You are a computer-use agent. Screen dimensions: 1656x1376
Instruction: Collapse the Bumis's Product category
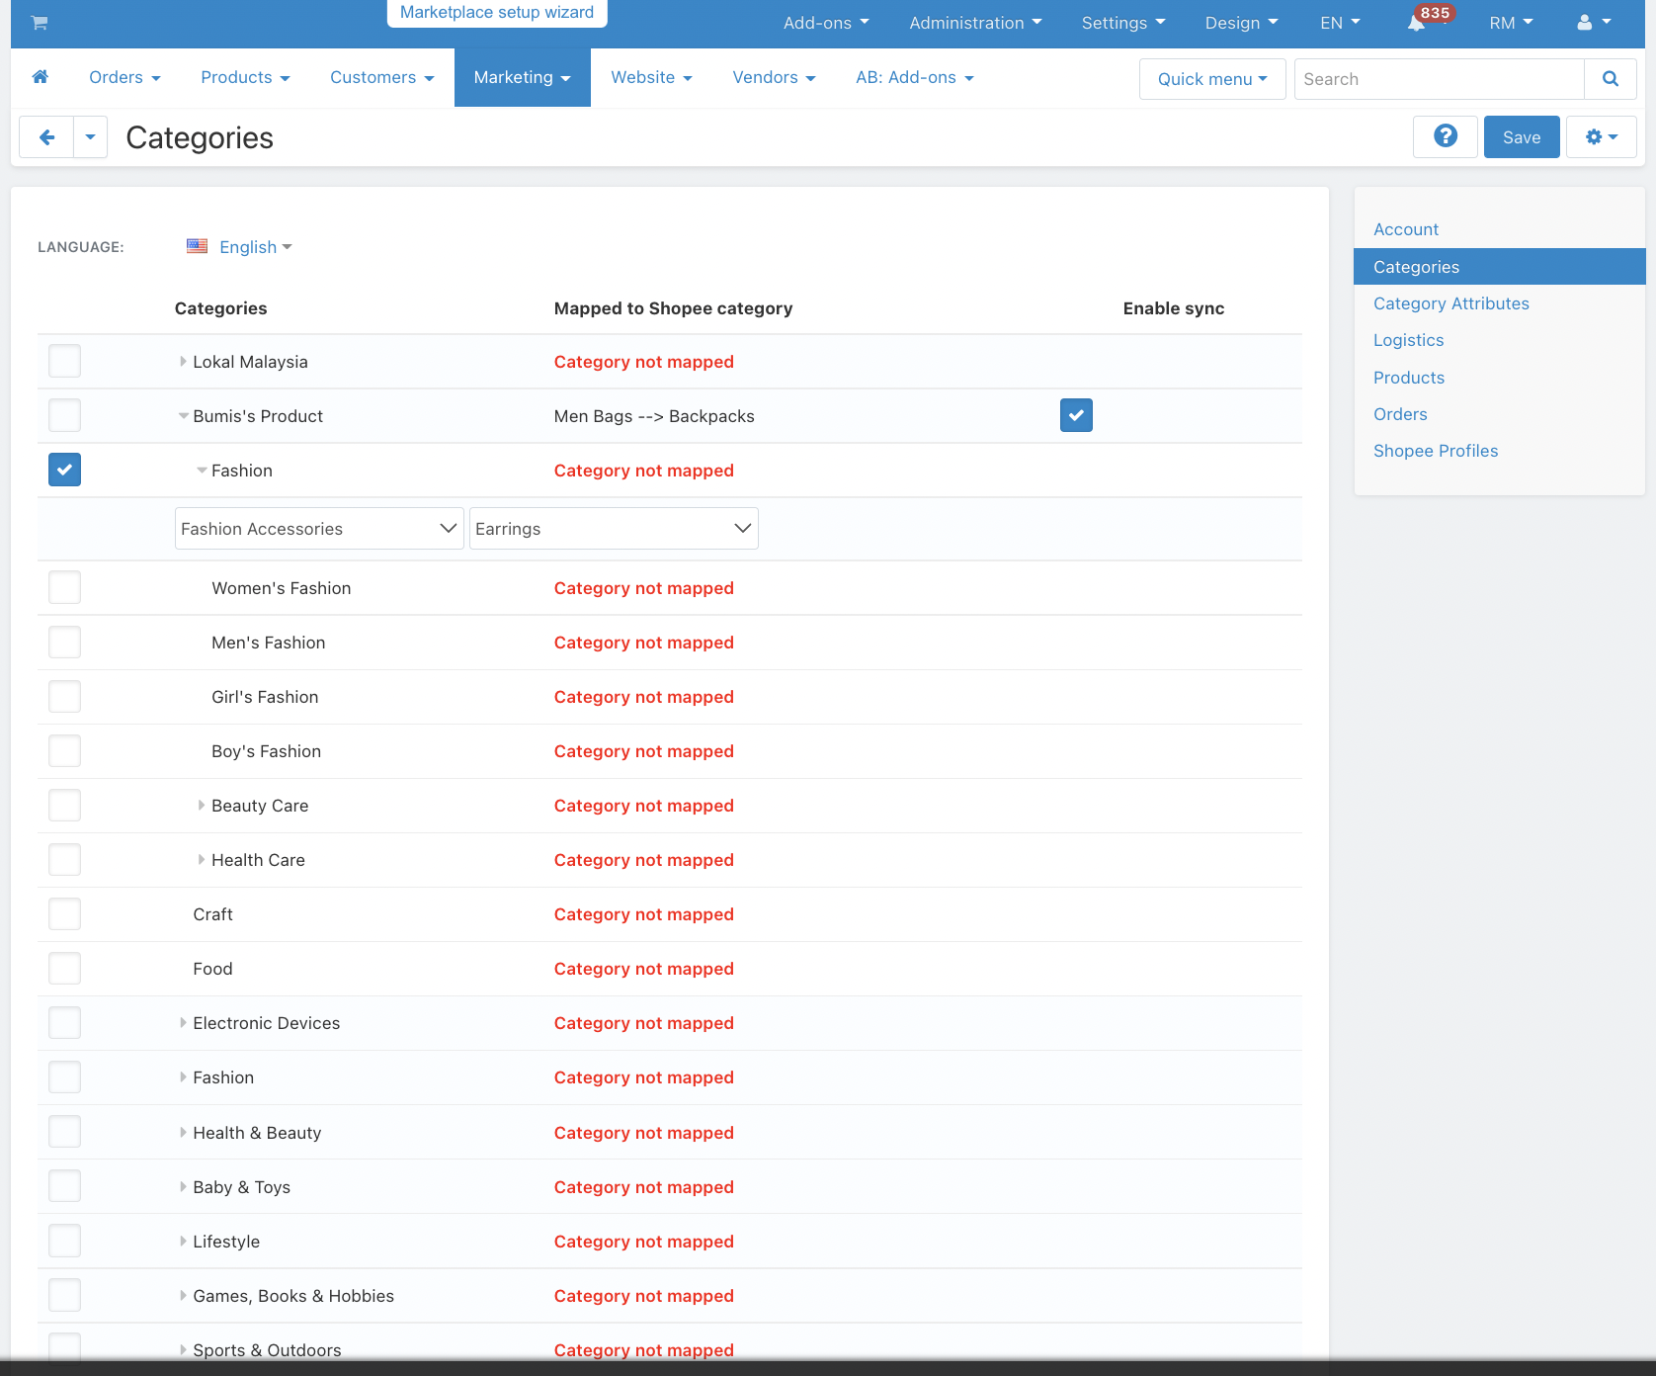click(183, 416)
